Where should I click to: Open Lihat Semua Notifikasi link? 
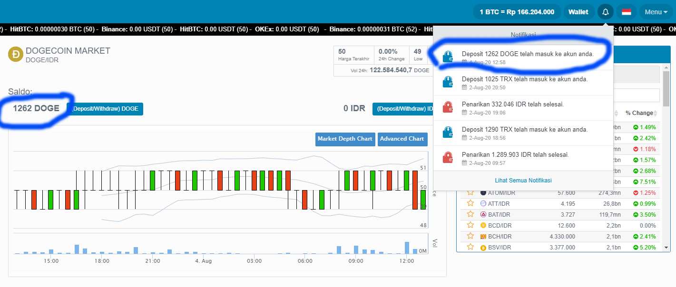point(523,181)
